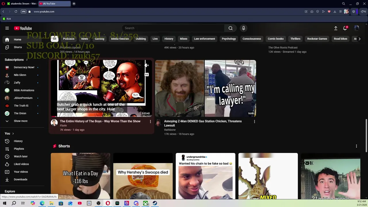Toggle captions CC on preview video
368x207 pixels.
tap(147, 75)
